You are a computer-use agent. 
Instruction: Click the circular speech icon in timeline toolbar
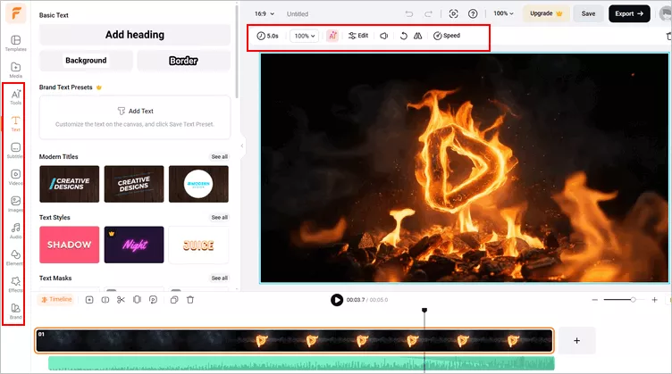pyautogui.click(x=153, y=300)
